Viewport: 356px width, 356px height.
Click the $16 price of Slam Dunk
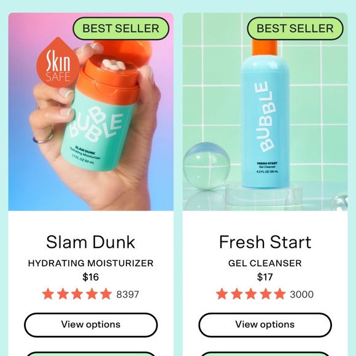coord(91,277)
